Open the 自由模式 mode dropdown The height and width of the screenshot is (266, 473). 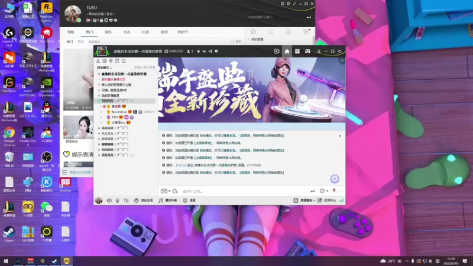coord(105,67)
